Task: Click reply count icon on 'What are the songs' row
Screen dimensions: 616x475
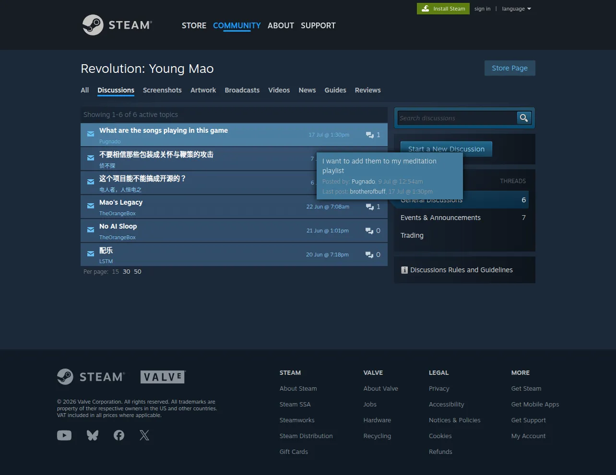Action: (370, 135)
